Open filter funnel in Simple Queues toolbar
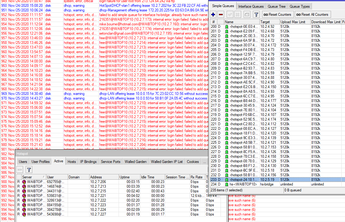 [x=256, y=15]
